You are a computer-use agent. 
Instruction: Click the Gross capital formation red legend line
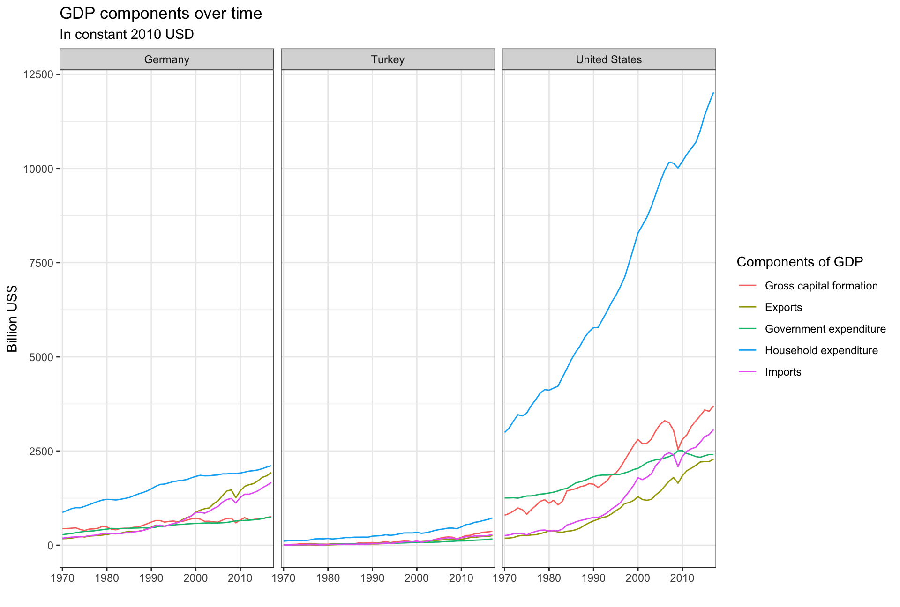click(x=747, y=286)
